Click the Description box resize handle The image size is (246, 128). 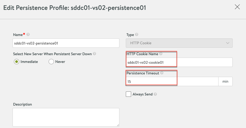tap(118, 125)
